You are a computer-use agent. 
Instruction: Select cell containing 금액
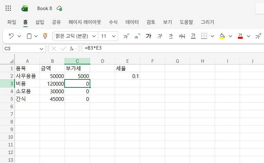tap(52, 68)
